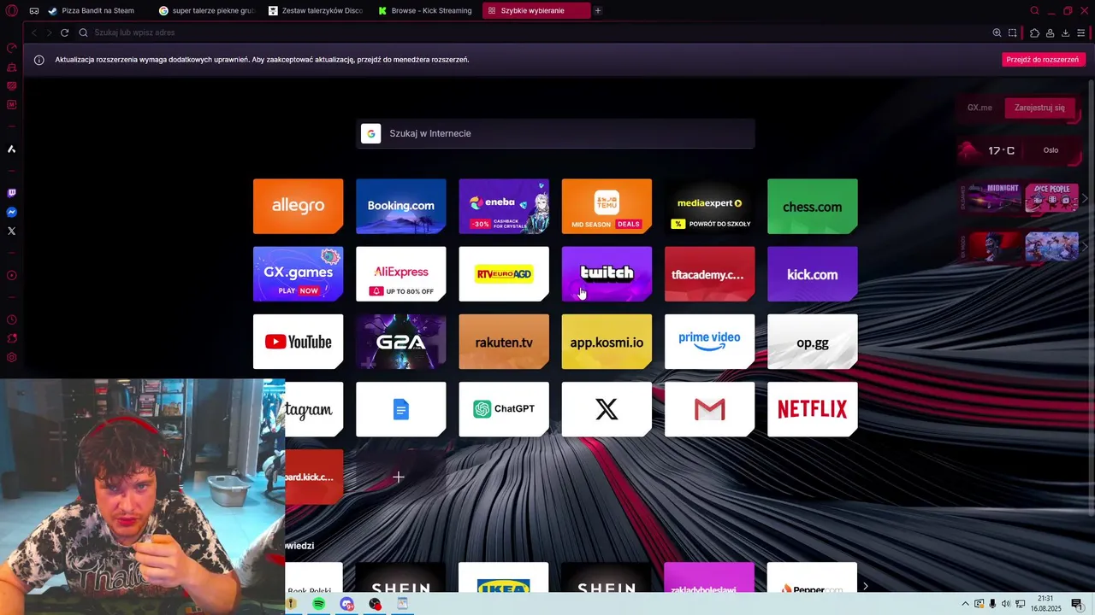Open the kick.com speed dial tile

[813, 274]
